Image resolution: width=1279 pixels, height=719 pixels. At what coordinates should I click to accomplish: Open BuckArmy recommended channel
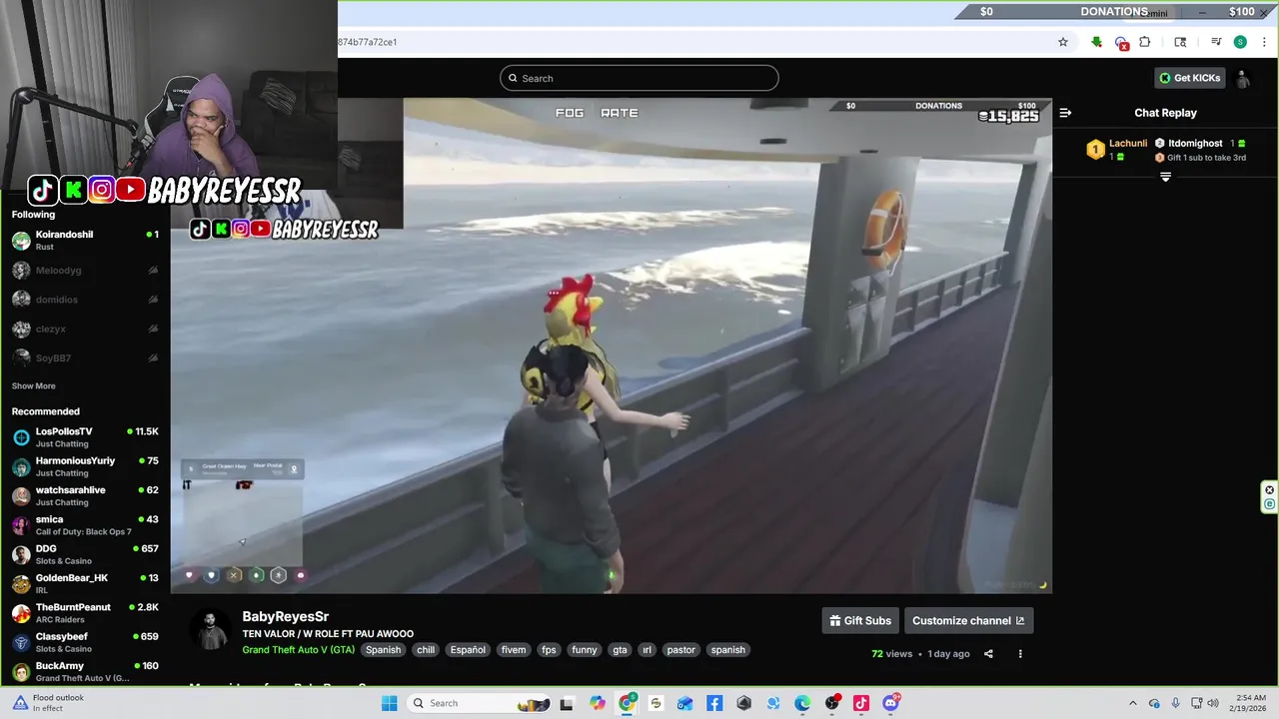point(85,672)
